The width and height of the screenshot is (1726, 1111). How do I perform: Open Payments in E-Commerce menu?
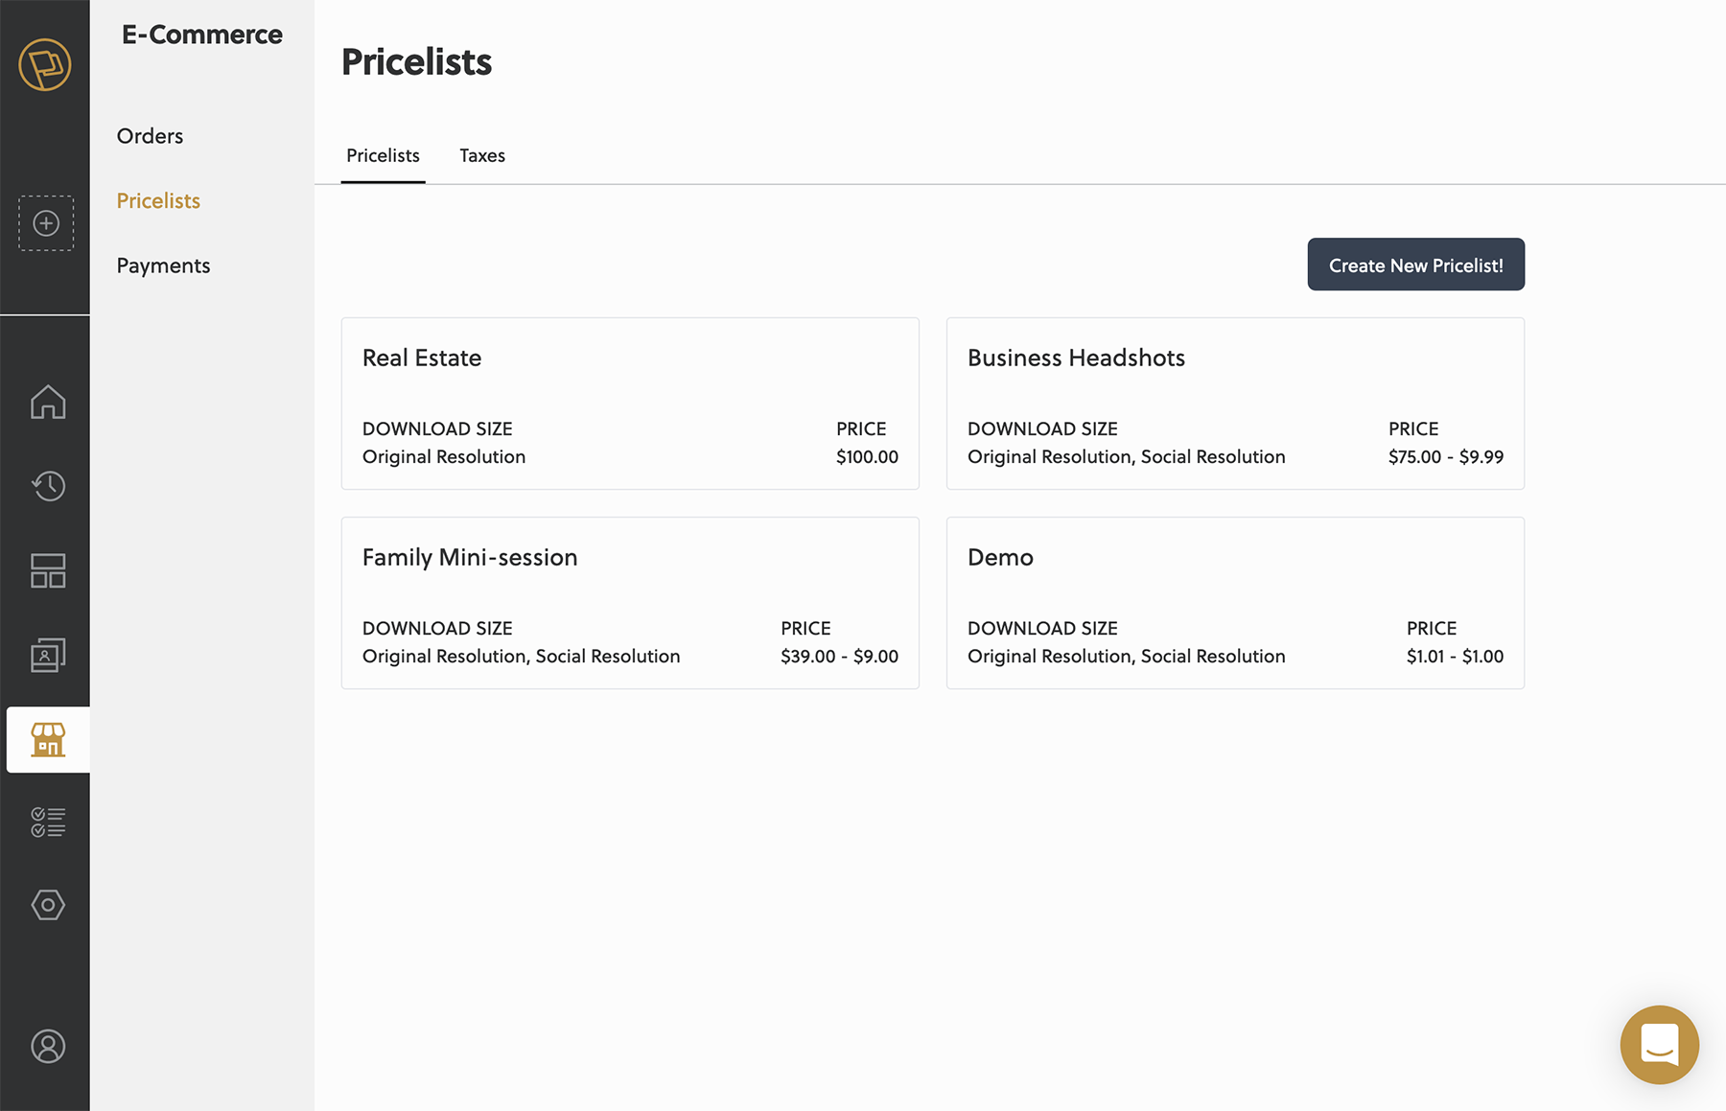pyautogui.click(x=163, y=266)
